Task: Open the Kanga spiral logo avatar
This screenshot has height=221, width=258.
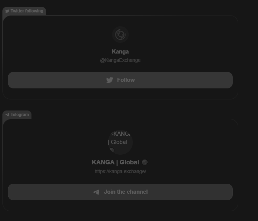Action: 120,35
